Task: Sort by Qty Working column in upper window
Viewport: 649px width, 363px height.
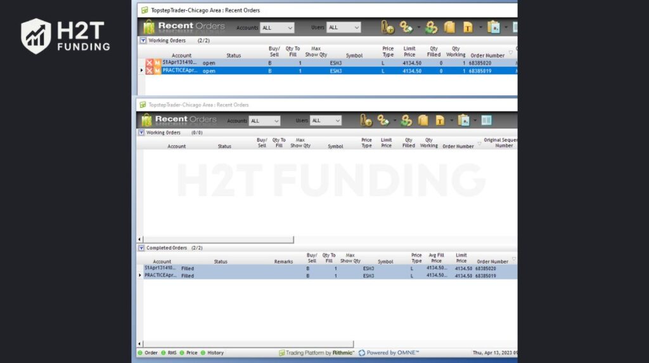Action: click(x=455, y=52)
